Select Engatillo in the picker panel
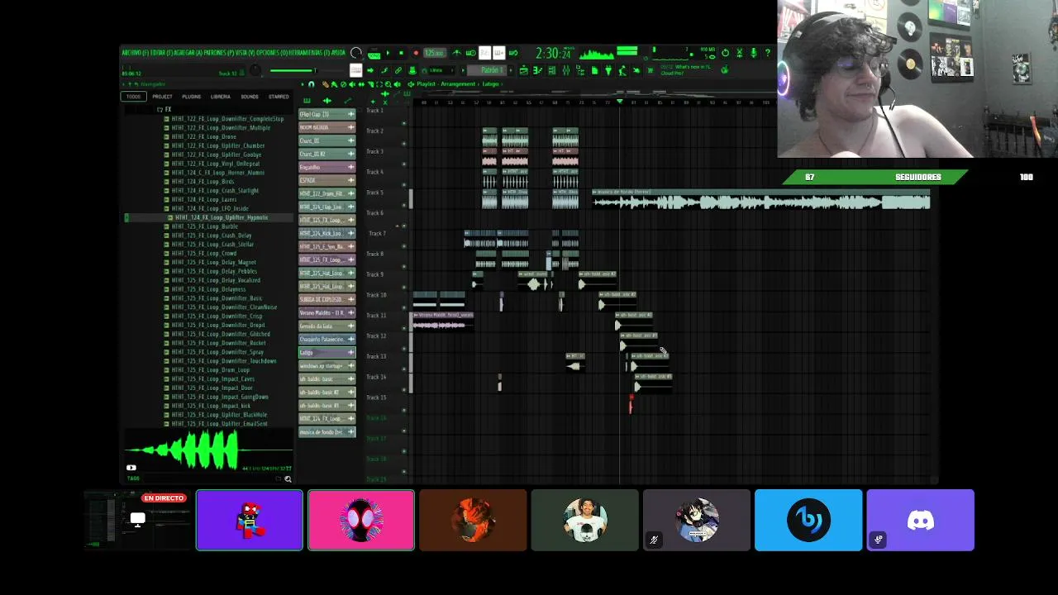 click(x=326, y=167)
